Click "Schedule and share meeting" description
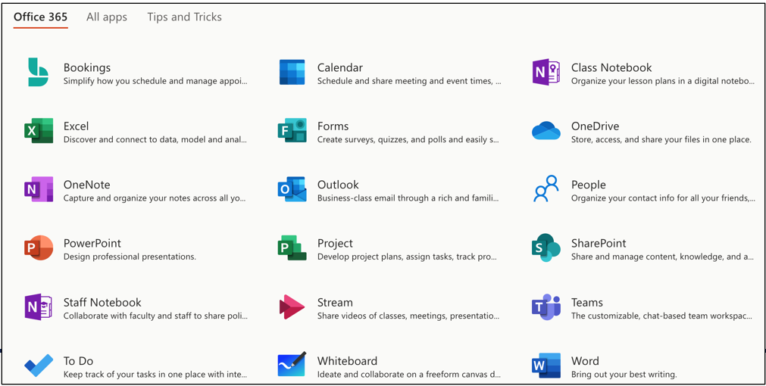Viewport: 766px width, 386px height. pyautogui.click(x=409, y=81)
